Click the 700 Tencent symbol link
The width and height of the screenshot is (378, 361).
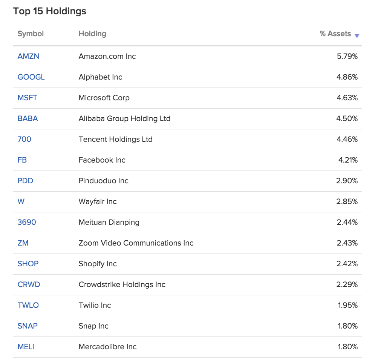click(x=24, y=139)
